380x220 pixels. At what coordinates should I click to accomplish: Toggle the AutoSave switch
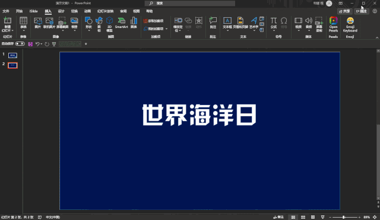[x=20, y=44]
